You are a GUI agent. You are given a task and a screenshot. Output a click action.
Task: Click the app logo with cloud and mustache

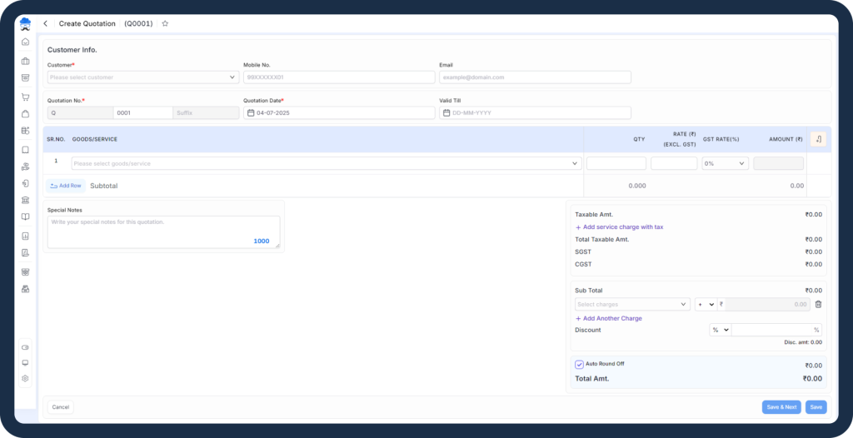click(25, 24)
